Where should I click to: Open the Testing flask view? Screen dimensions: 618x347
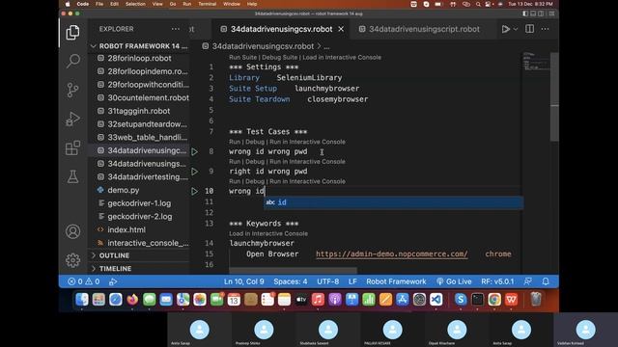tap(73, 176)
